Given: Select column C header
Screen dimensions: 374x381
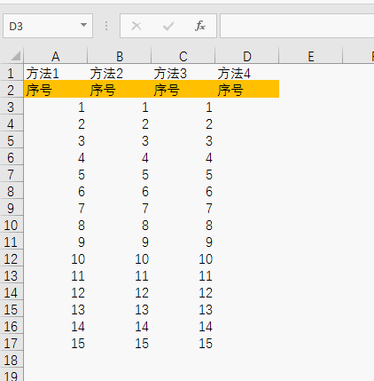Looking at the screenshot, I should tap(183, 56).
